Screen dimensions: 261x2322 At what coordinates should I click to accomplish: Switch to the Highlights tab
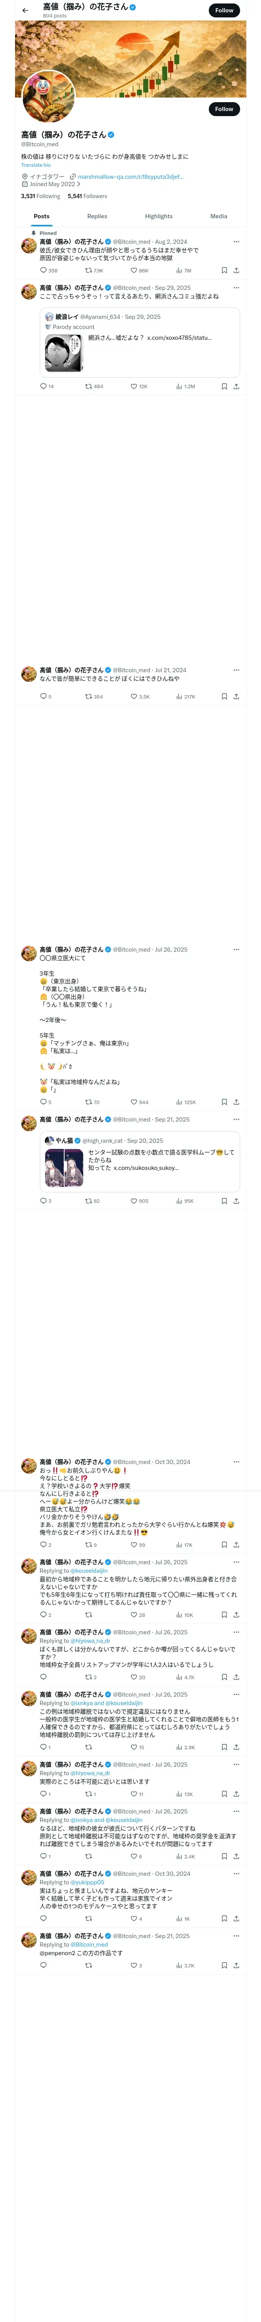point(159,216)
